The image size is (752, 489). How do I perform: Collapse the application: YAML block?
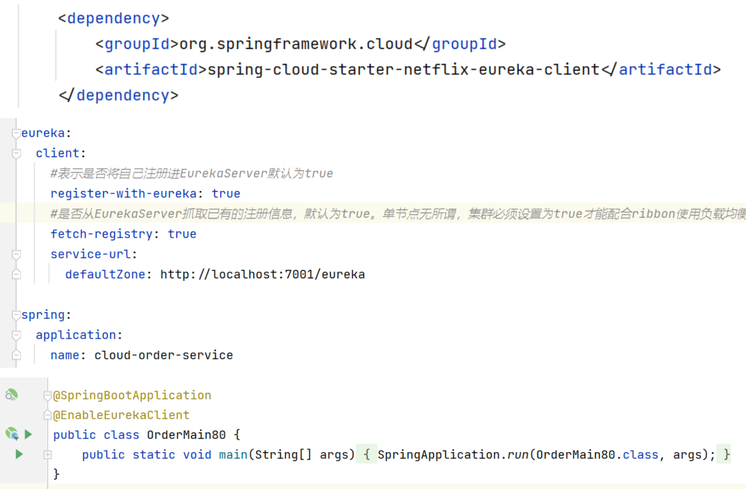16,335
